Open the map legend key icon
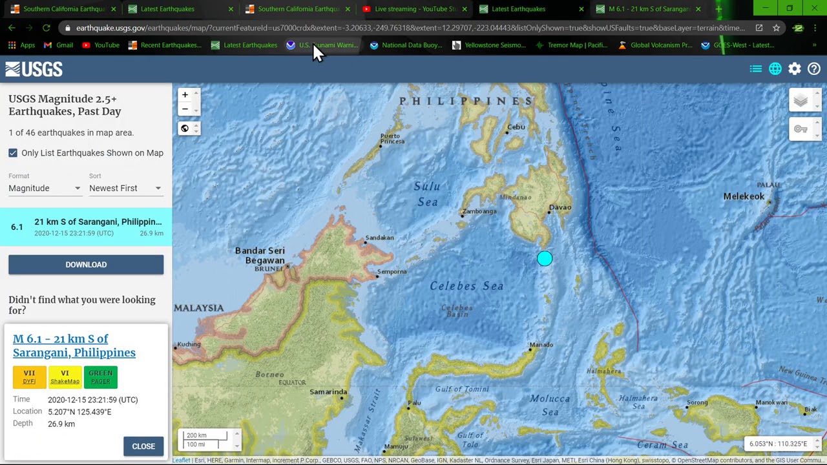Viewport: 827px width, 465px height. (x=801, y=129)
